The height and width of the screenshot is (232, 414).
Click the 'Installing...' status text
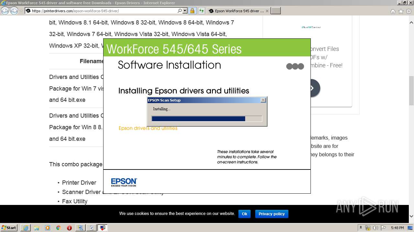coord(162,109)
